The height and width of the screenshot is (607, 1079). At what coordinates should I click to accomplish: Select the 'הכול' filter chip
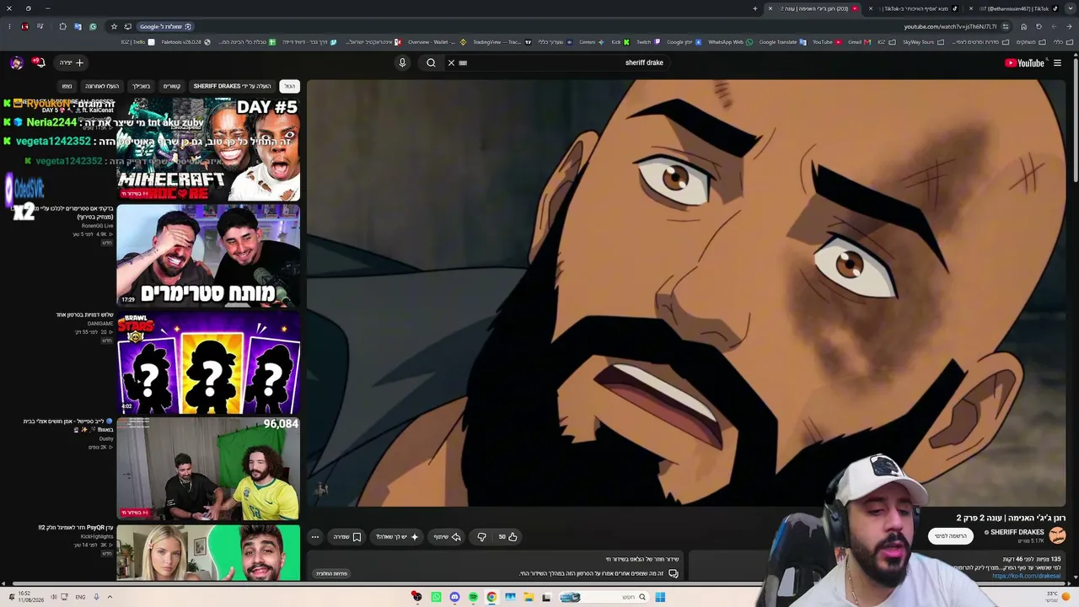(x=289, y=86)
